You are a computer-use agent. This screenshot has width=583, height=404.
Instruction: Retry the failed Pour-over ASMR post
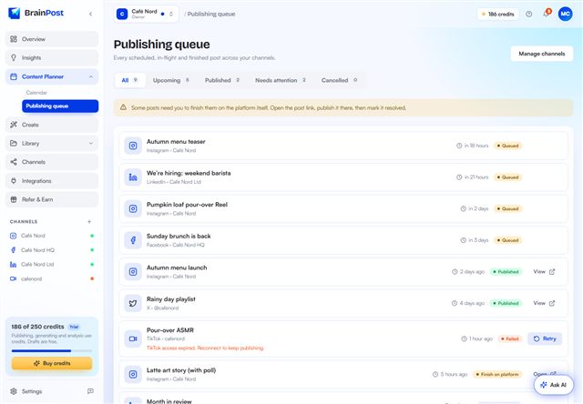[x=545, y=338]
